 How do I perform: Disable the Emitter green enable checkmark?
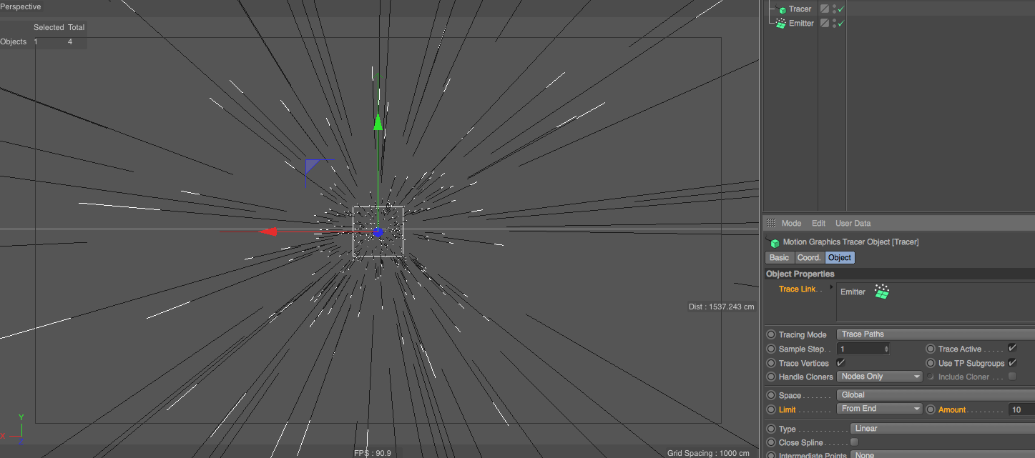coord(841,23)
